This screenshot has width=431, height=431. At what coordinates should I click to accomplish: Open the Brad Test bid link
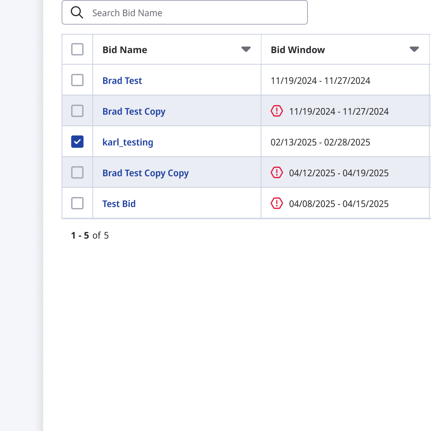[122, 80]
